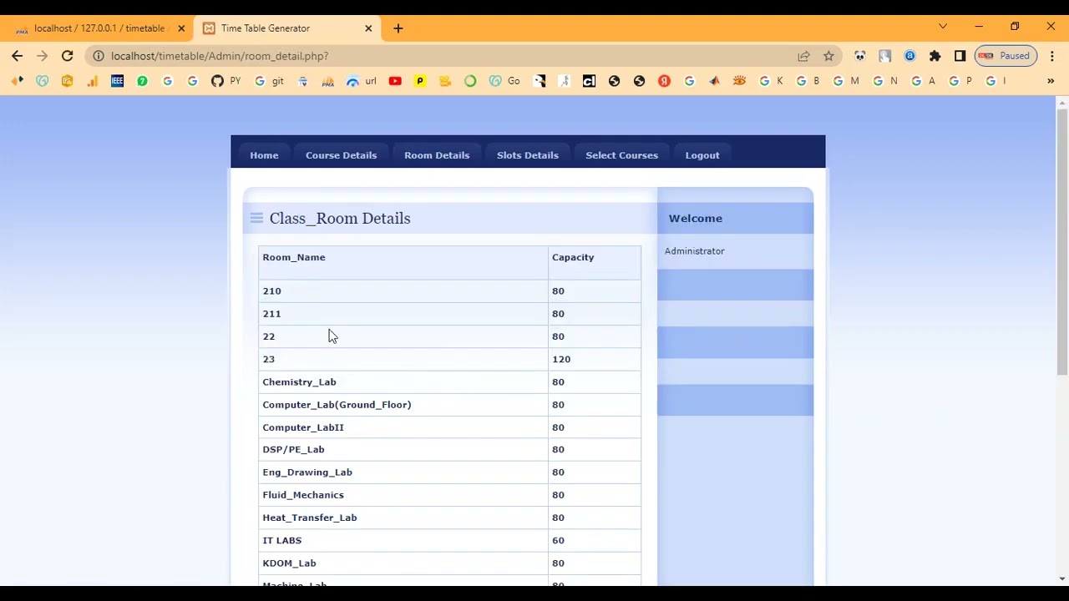Select the Heat_Transfer_Lab row
This screenshot has width=1069, height=601.
[x=449, y=518]
